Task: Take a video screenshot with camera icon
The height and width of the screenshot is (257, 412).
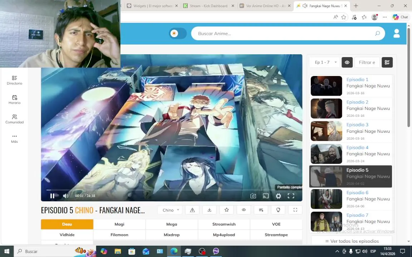Action: 253,196
